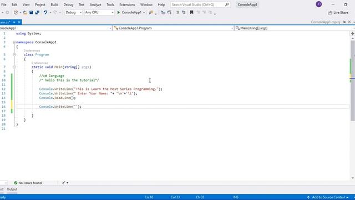This screenshot has width=355, height=200.
Task: Click the Undo arrow icon
Action: 45,12
